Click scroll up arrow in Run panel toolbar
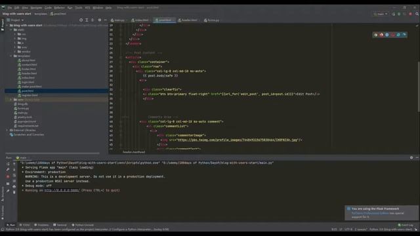420x236 pixels. tap(14, 164)
